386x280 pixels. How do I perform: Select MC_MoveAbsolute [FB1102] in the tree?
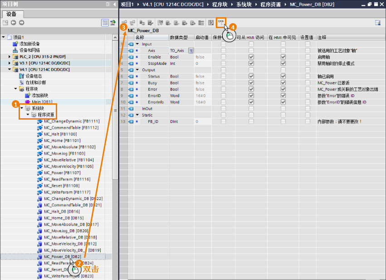(x=70, y=147)
